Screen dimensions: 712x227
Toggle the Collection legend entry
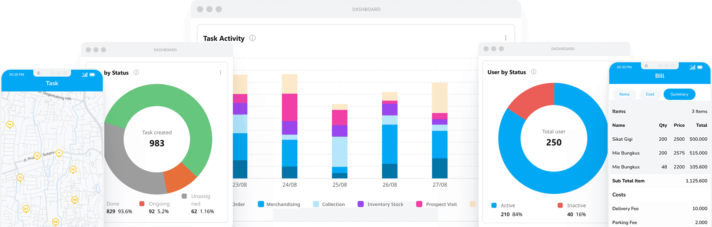pos(333,204)
